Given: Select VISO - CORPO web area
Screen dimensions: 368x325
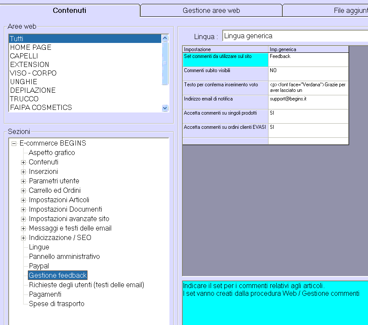Looking at the screenshot, I should click(85, 73).
